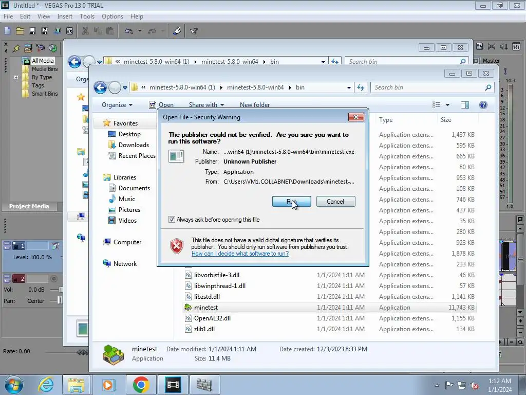
Task: Open Google Chrome from the taskbar
Action: click(141, 385)
